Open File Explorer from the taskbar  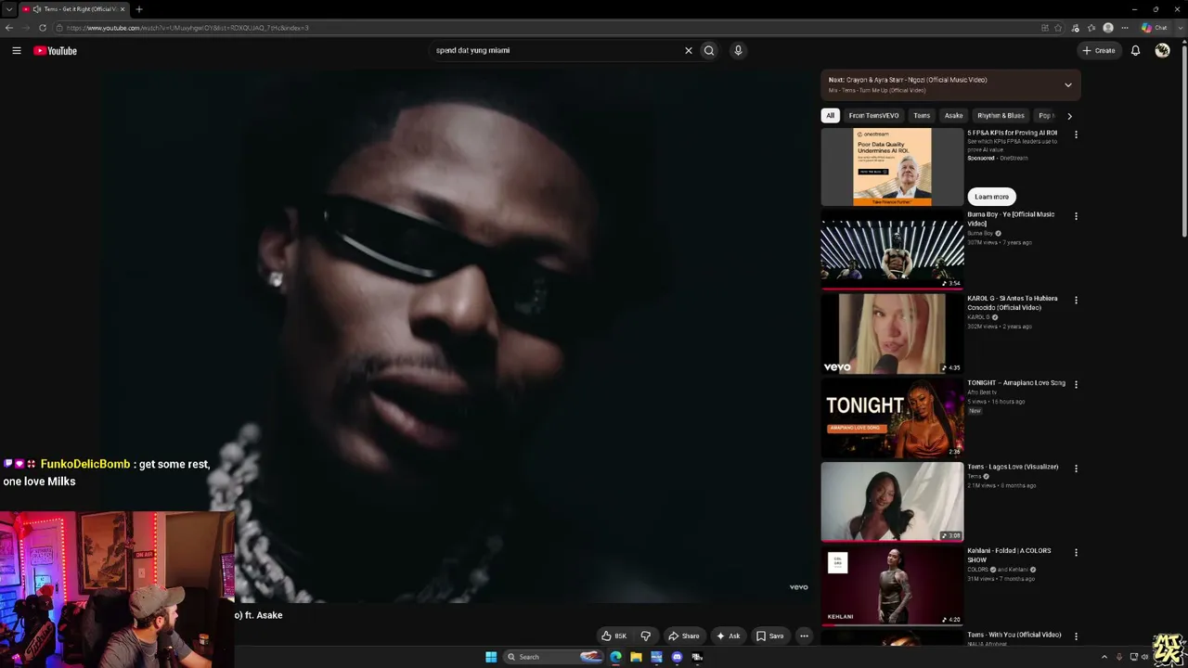(636, 657)
